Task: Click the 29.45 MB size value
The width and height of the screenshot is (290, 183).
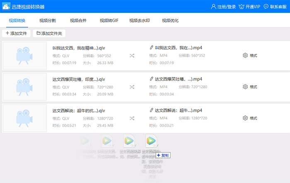Action: coord(105,126)
